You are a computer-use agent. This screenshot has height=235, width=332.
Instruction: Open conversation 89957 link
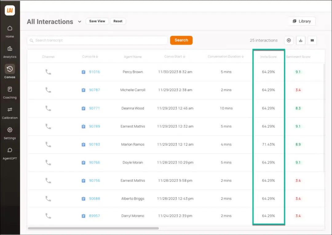94,216
